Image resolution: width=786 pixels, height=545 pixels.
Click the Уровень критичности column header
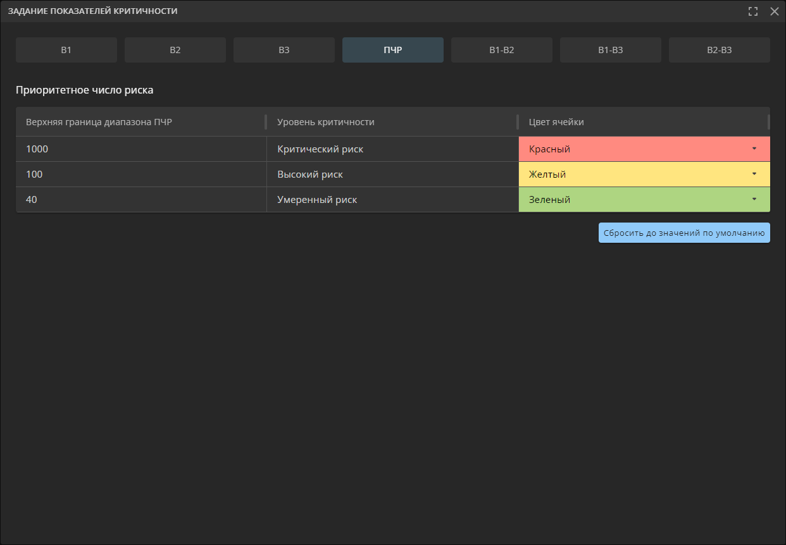[x=392, y=122]
